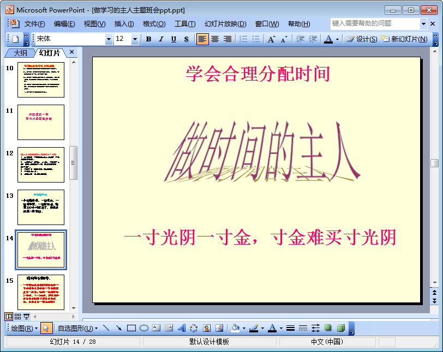Open font color dropdown arrow in formatting toolbar
The width and height of the screenshot is (443, 352).
pyautogui.click(x=337, y=40)
